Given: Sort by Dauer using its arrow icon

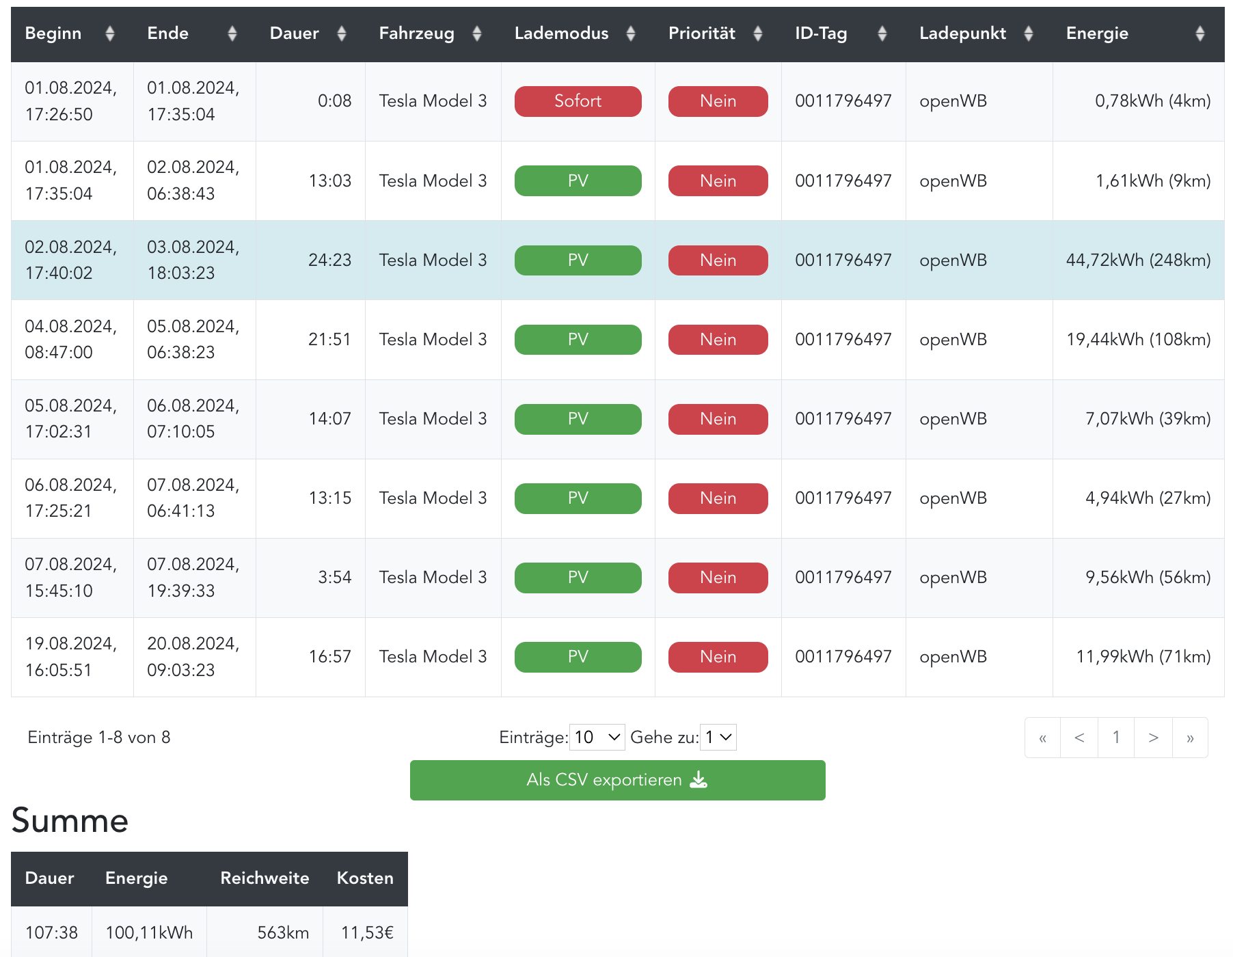Looking at the screenshot, I should coord(342,33).
